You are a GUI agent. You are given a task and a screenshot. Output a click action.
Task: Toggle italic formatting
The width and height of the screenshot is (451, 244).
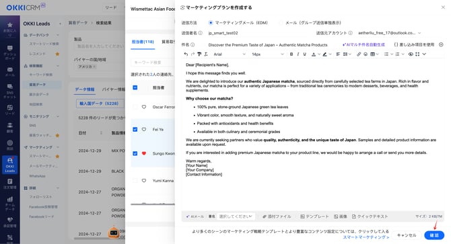[298, 54]
